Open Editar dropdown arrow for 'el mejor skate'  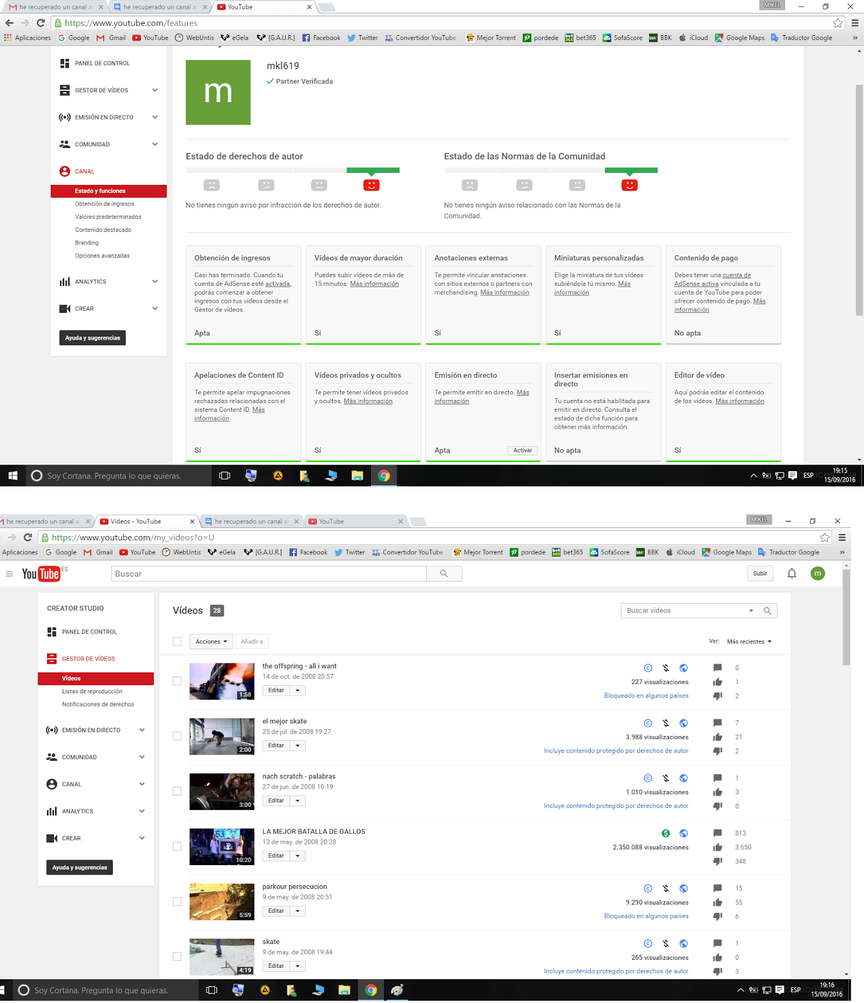(298, 745)
